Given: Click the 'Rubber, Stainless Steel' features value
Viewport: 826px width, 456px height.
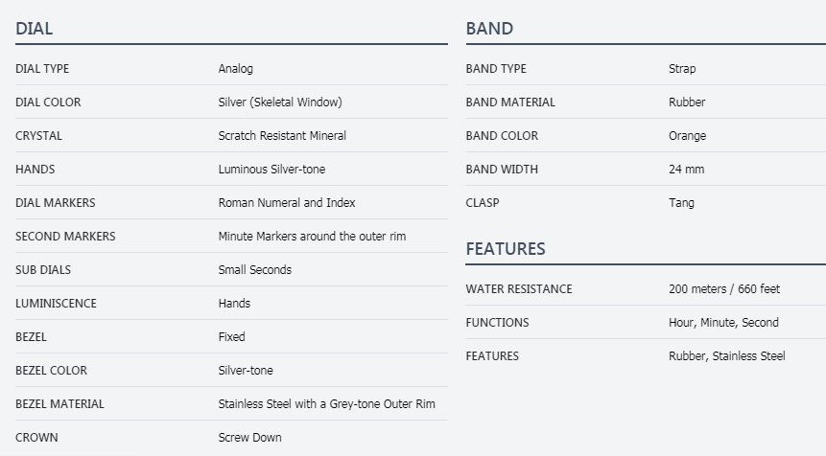Looking at the screenshot, I should coord(726,356).
